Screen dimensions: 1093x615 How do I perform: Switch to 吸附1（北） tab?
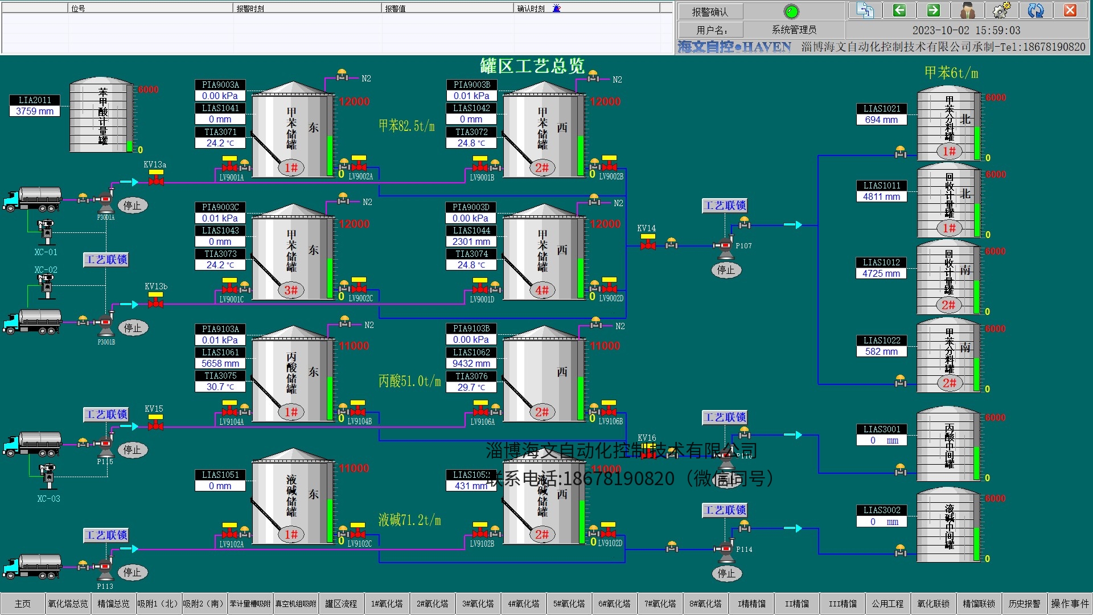click(159, 604)
